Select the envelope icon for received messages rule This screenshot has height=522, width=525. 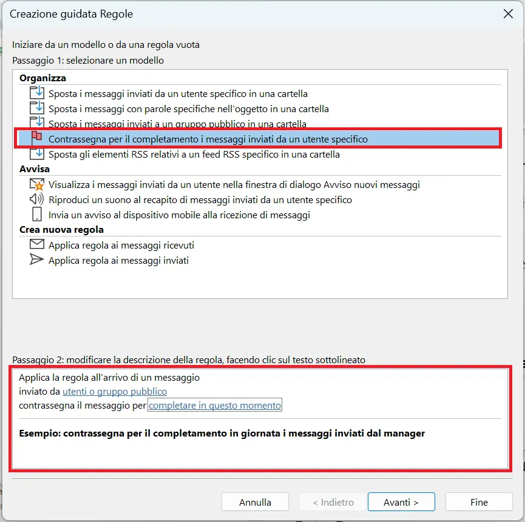click(36, 245)
